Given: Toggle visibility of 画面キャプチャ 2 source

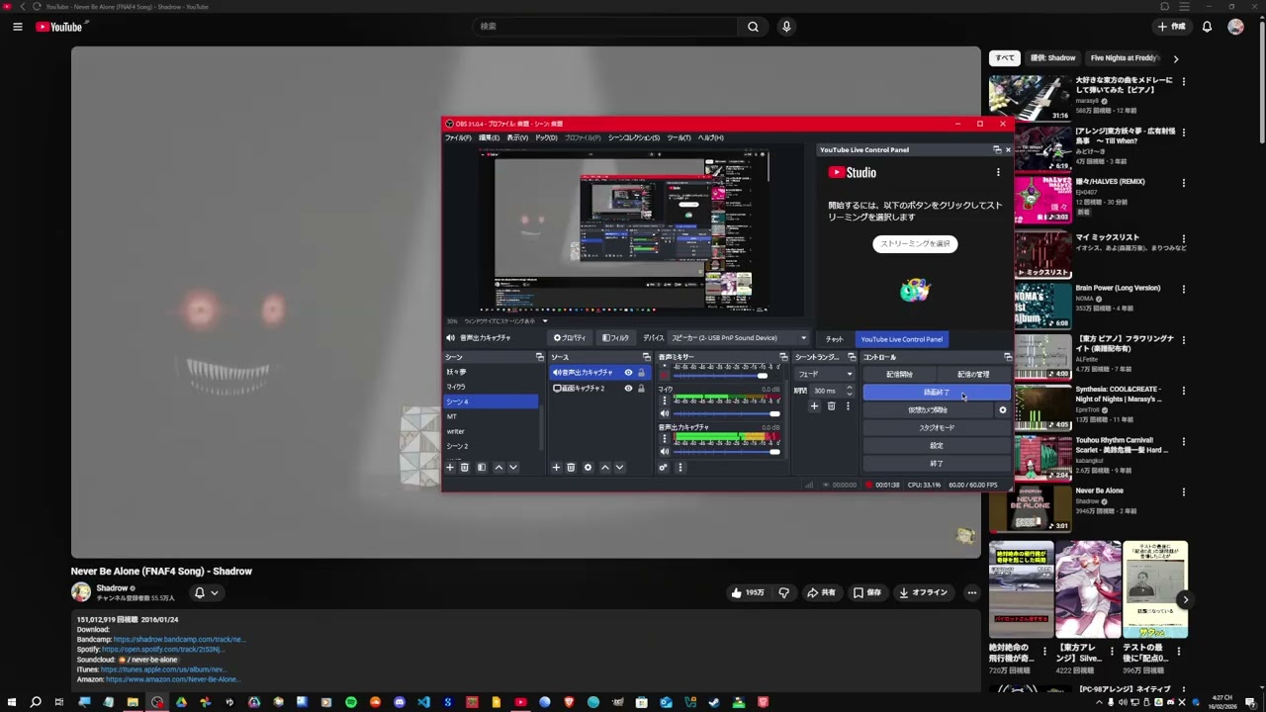Looking at the screenshot, I should pos(628,389).
